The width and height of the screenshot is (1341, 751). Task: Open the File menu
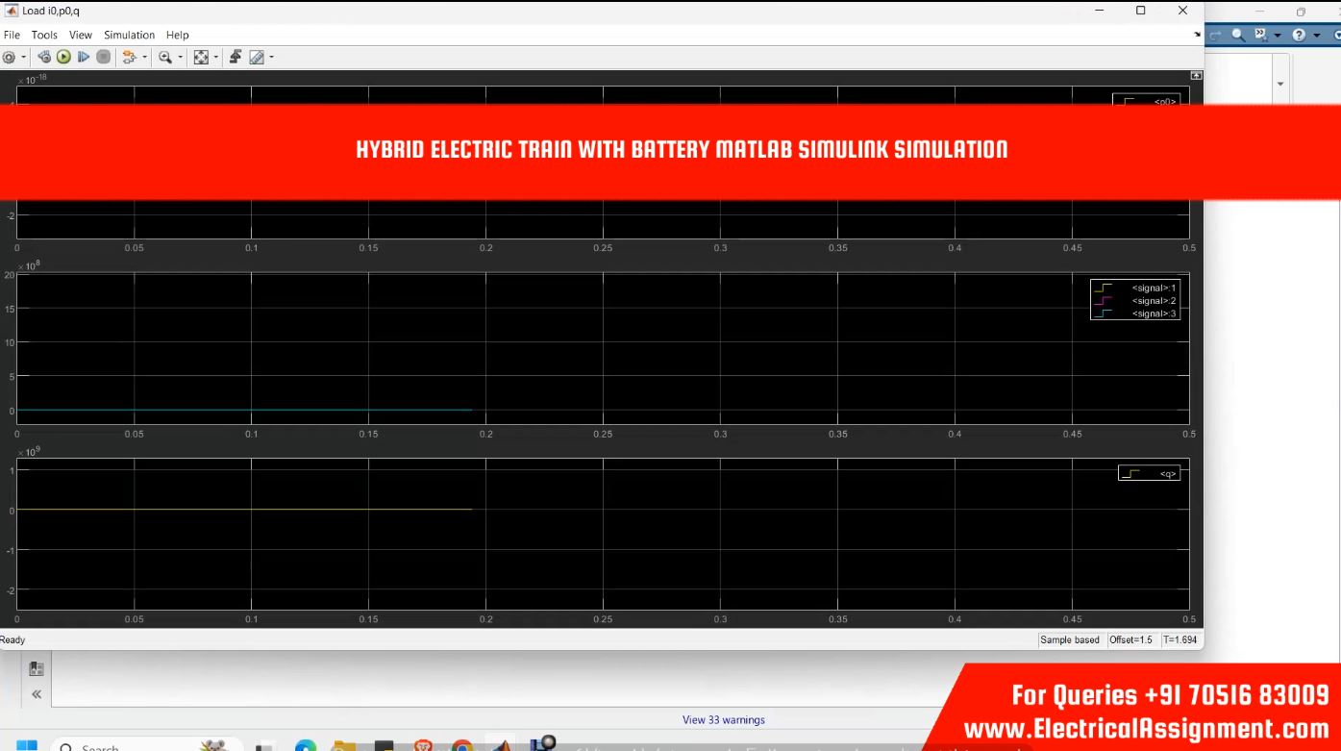(x=12, y=35)
